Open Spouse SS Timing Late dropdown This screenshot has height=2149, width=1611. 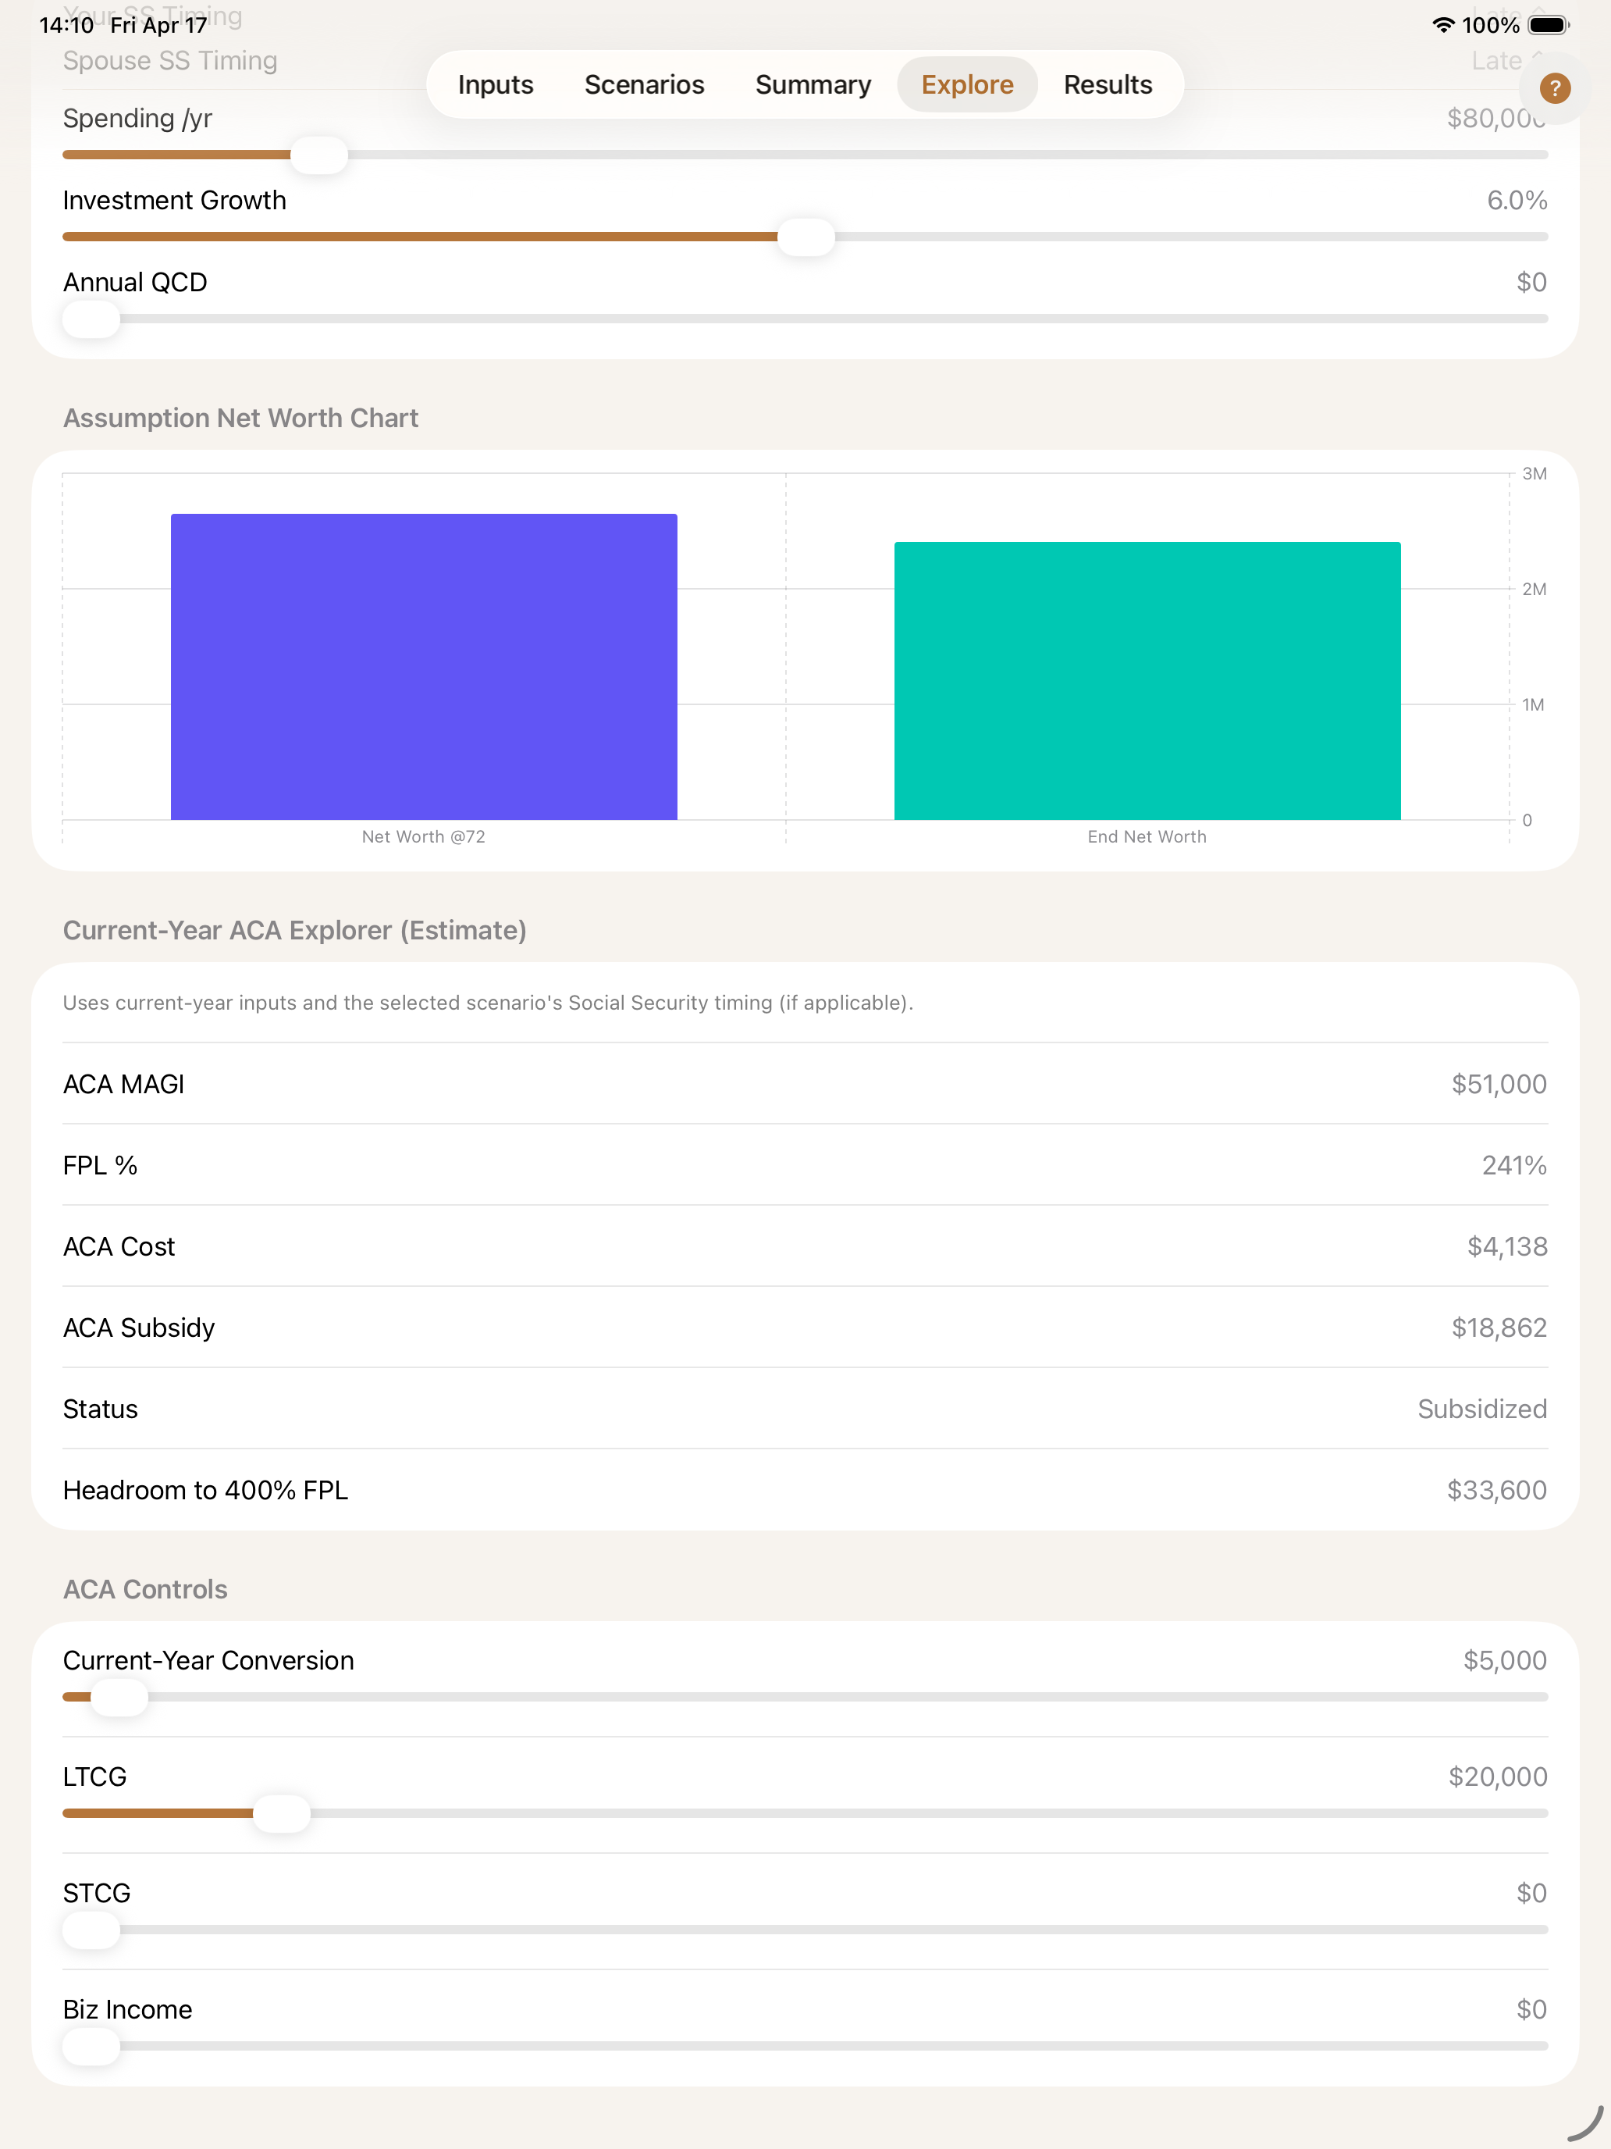(1507, 61)
